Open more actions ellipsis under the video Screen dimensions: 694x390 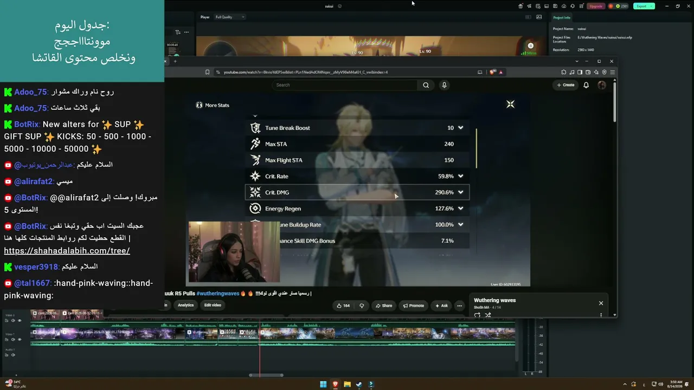(x=459, y=305)
